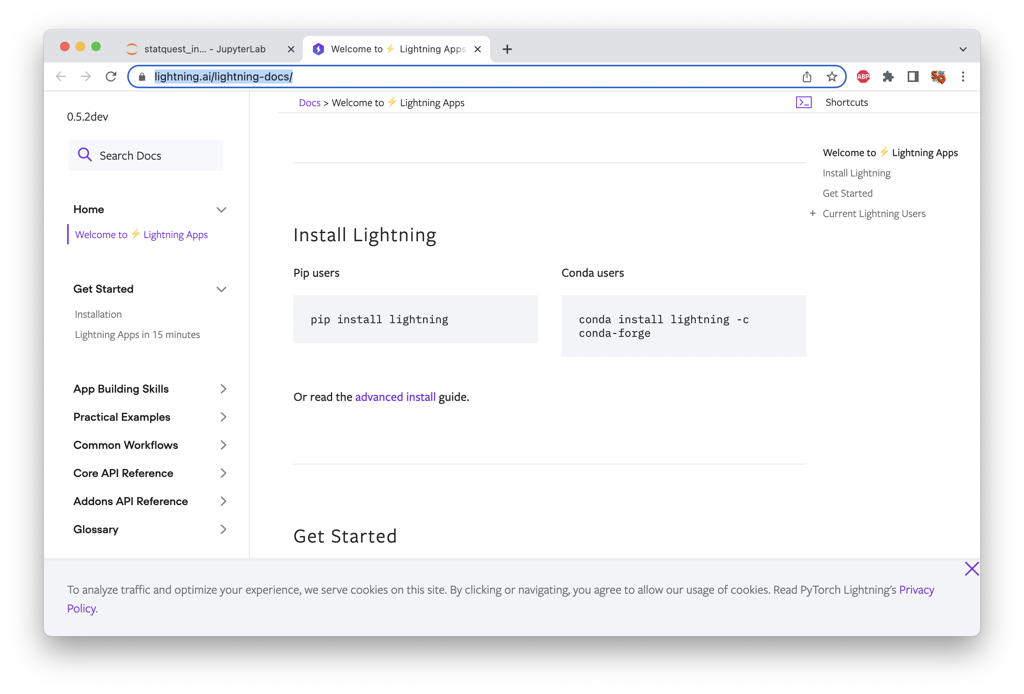Viewport: 1024px width, 694px height.
Task: Click the share page icon
Action: (807, 77)
